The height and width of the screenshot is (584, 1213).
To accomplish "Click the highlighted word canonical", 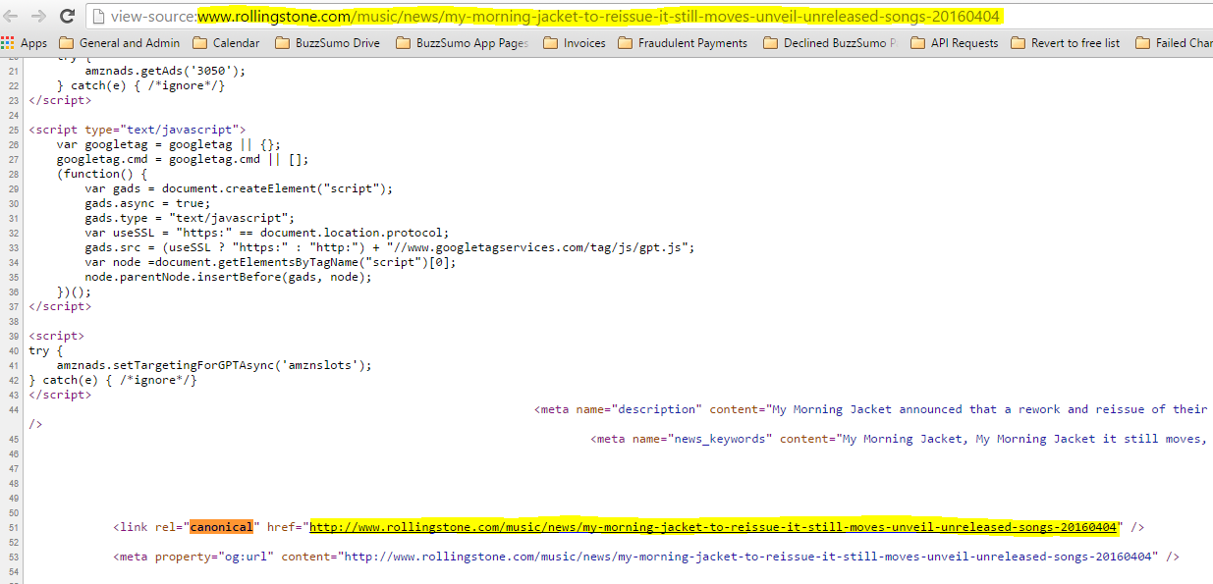I will click(221, 527).
